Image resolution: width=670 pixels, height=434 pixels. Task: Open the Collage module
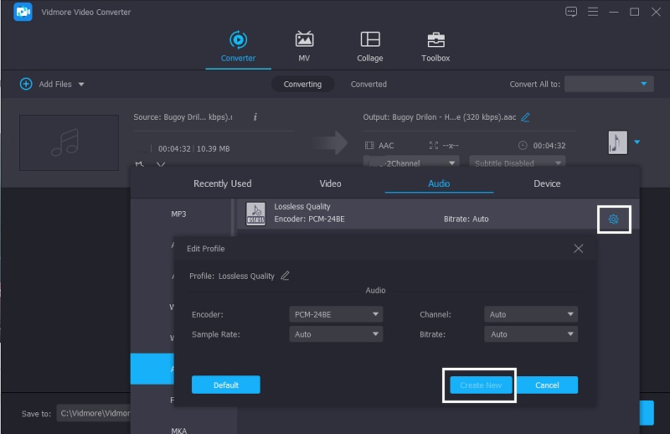point(369,39)
